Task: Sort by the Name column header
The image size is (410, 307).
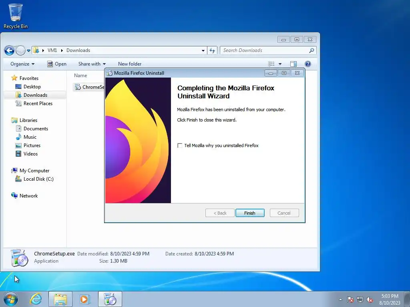Action: pos(80,76)
